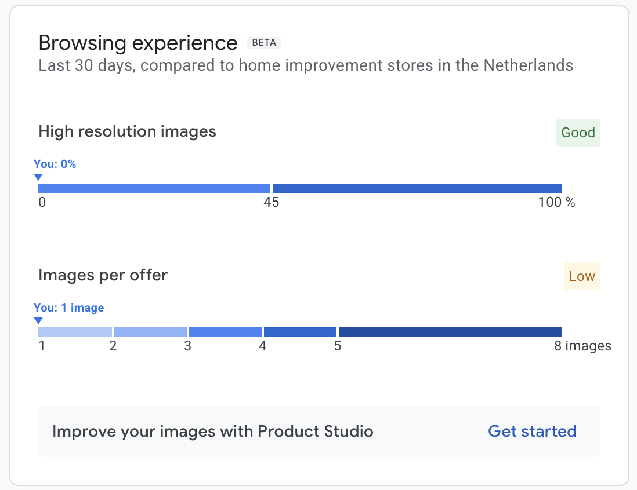637x490 pixels.
Task: Click the lightest 1–2 images bar segment
Action: [75, 332]
